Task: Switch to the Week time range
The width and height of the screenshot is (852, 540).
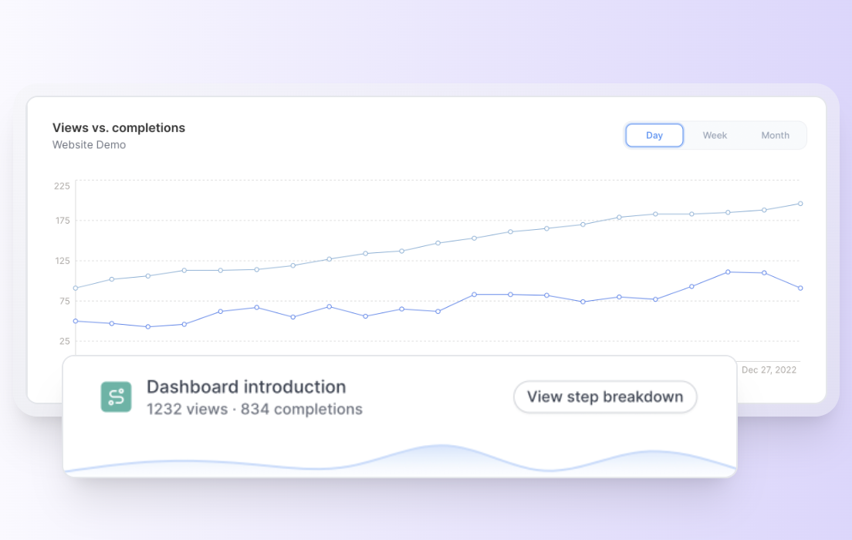Action: point(715,136)
